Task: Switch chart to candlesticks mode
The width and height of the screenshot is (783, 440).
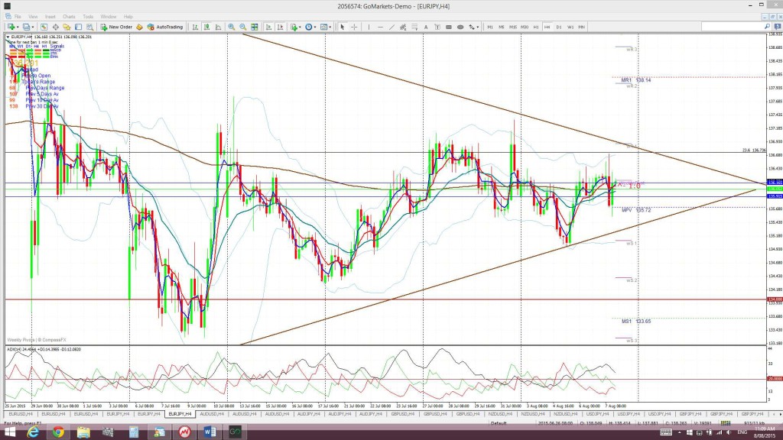Action: pos(206,27)
